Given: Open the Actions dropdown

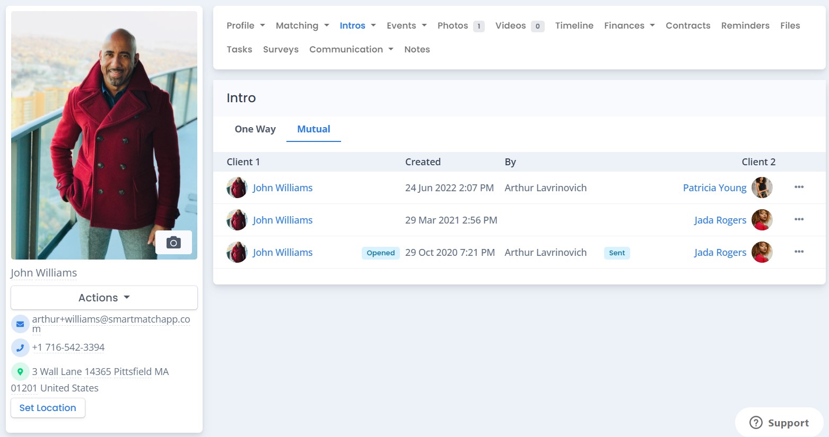Looking at the screenshot, I should 103,297.
